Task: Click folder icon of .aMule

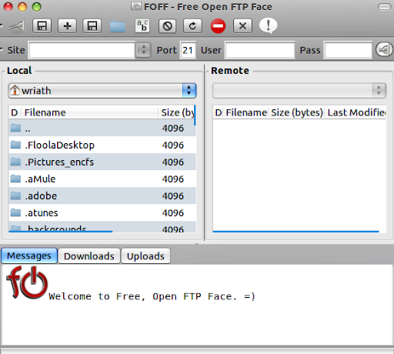Action: pyautogui.click(x=15, y=179)
